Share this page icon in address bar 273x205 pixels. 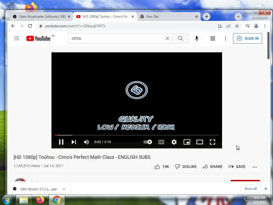tap(228, 26)
